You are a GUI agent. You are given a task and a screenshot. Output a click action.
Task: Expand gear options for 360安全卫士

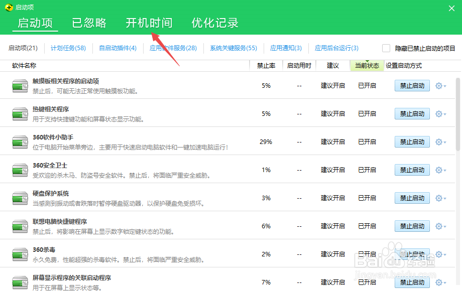click(441, 170)
